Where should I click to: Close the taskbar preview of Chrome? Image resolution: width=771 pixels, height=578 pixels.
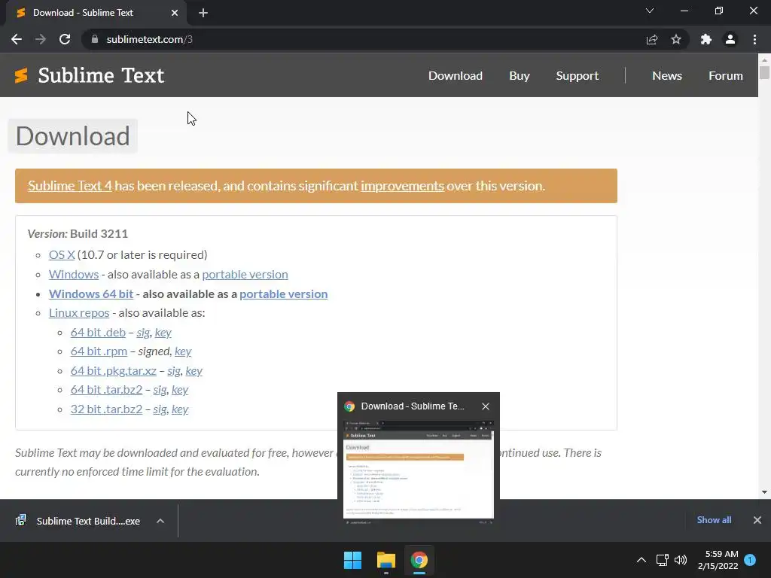[486, 406]
